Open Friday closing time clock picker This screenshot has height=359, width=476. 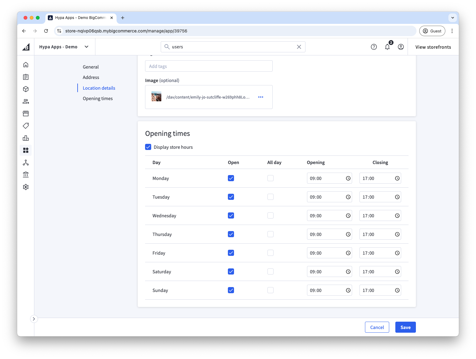(x=397, y=253)
